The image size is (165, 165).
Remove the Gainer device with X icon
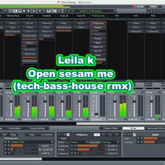(x=125, y=135)
